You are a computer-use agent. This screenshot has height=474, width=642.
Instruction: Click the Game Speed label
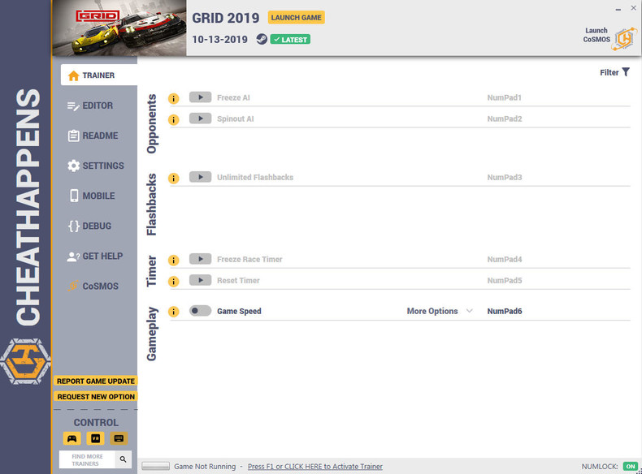pyautogui.click(x=239, y=311)
